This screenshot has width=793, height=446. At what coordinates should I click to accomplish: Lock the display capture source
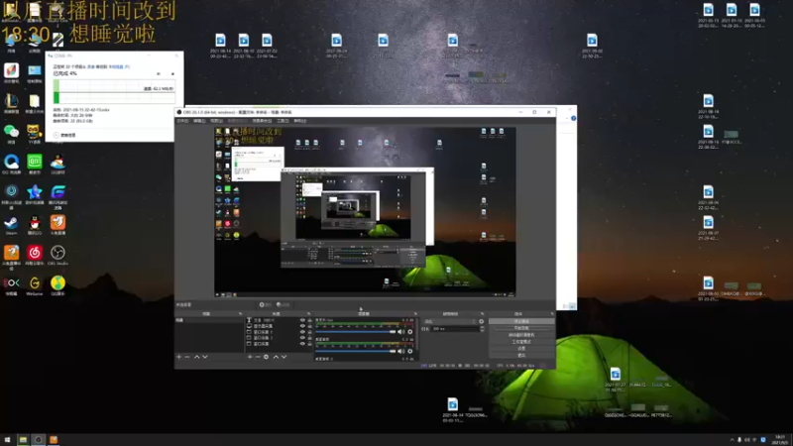point(309,326)
